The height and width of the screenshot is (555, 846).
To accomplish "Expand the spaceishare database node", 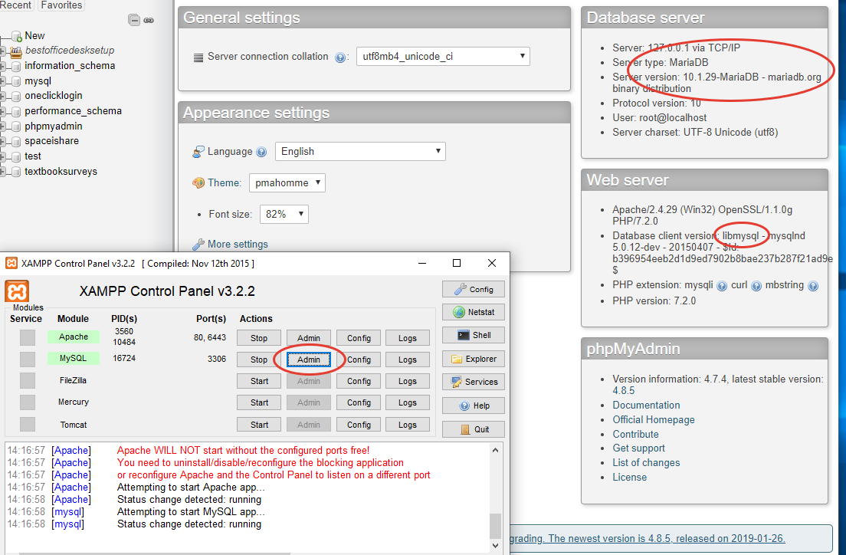I will [x=3, y=142].
